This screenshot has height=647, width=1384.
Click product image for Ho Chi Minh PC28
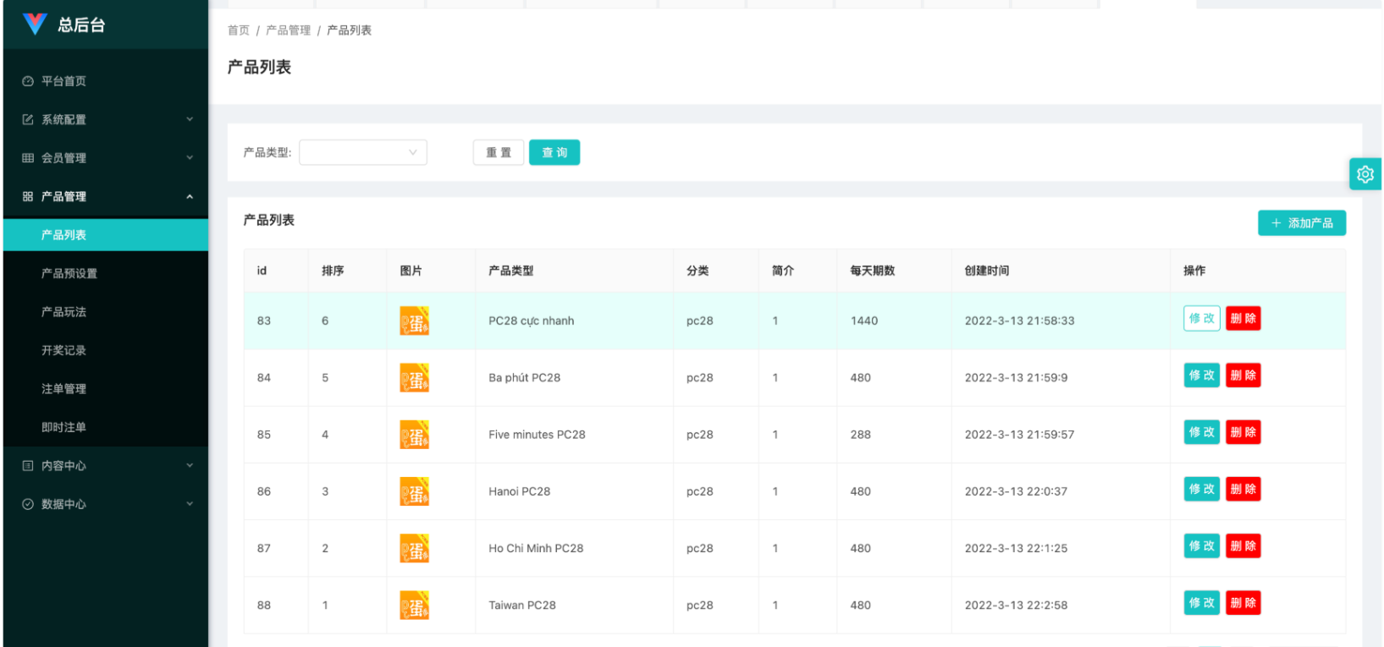click(415, 548)
